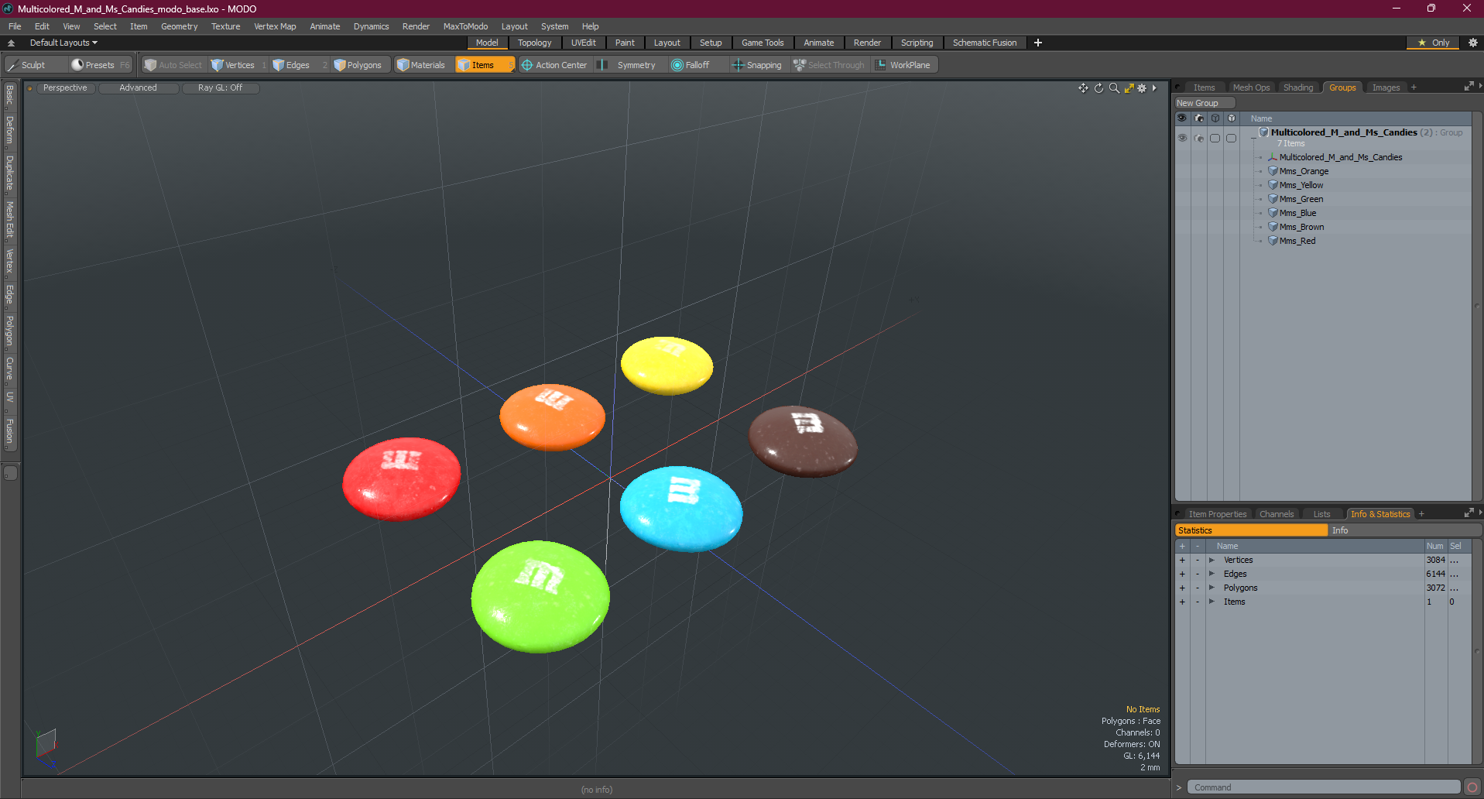Toggle render camera of Multicolored group
Viewport: 1484px width, 799px height.
tap(1199, 138)
